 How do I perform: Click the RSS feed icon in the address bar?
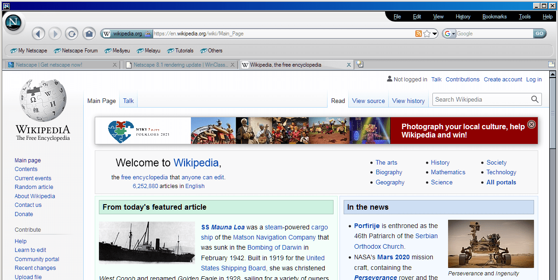[418, 33]
